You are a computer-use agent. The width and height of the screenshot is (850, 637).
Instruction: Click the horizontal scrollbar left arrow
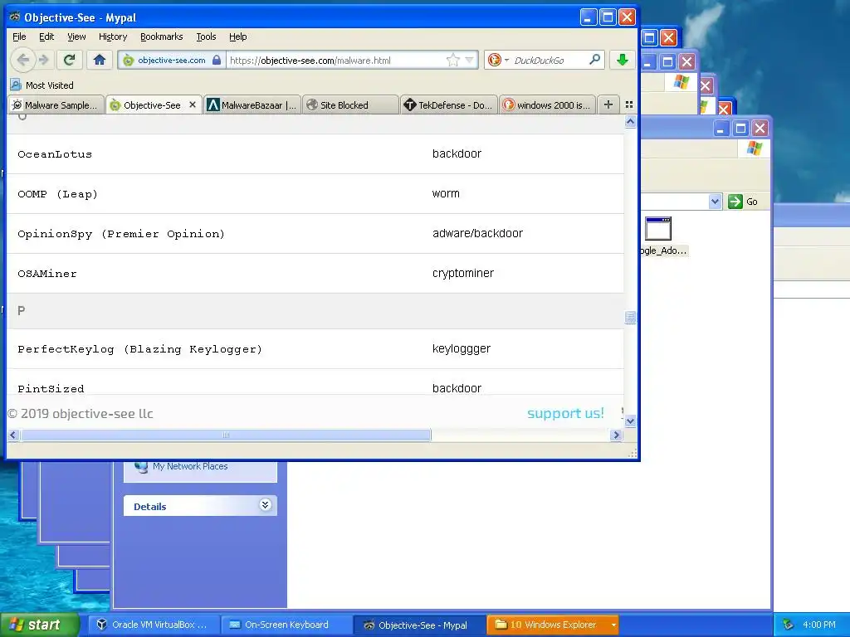tap(13, 435)
